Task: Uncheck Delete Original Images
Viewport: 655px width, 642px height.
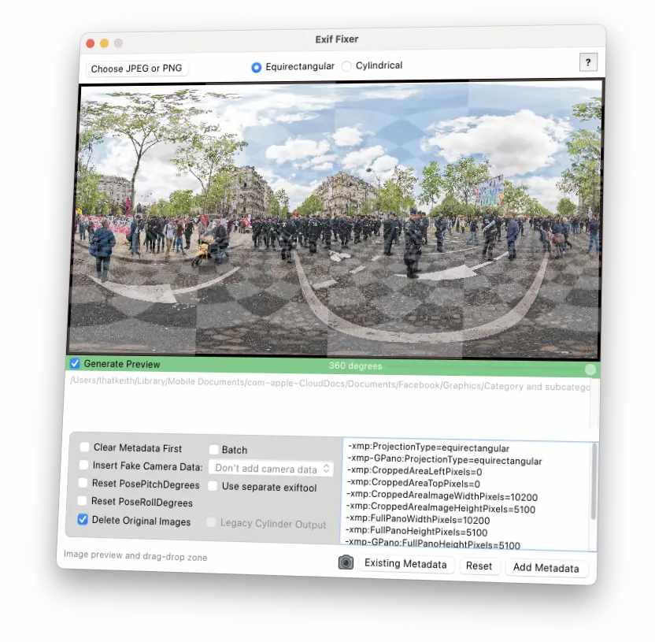Action: coord(83,520)
